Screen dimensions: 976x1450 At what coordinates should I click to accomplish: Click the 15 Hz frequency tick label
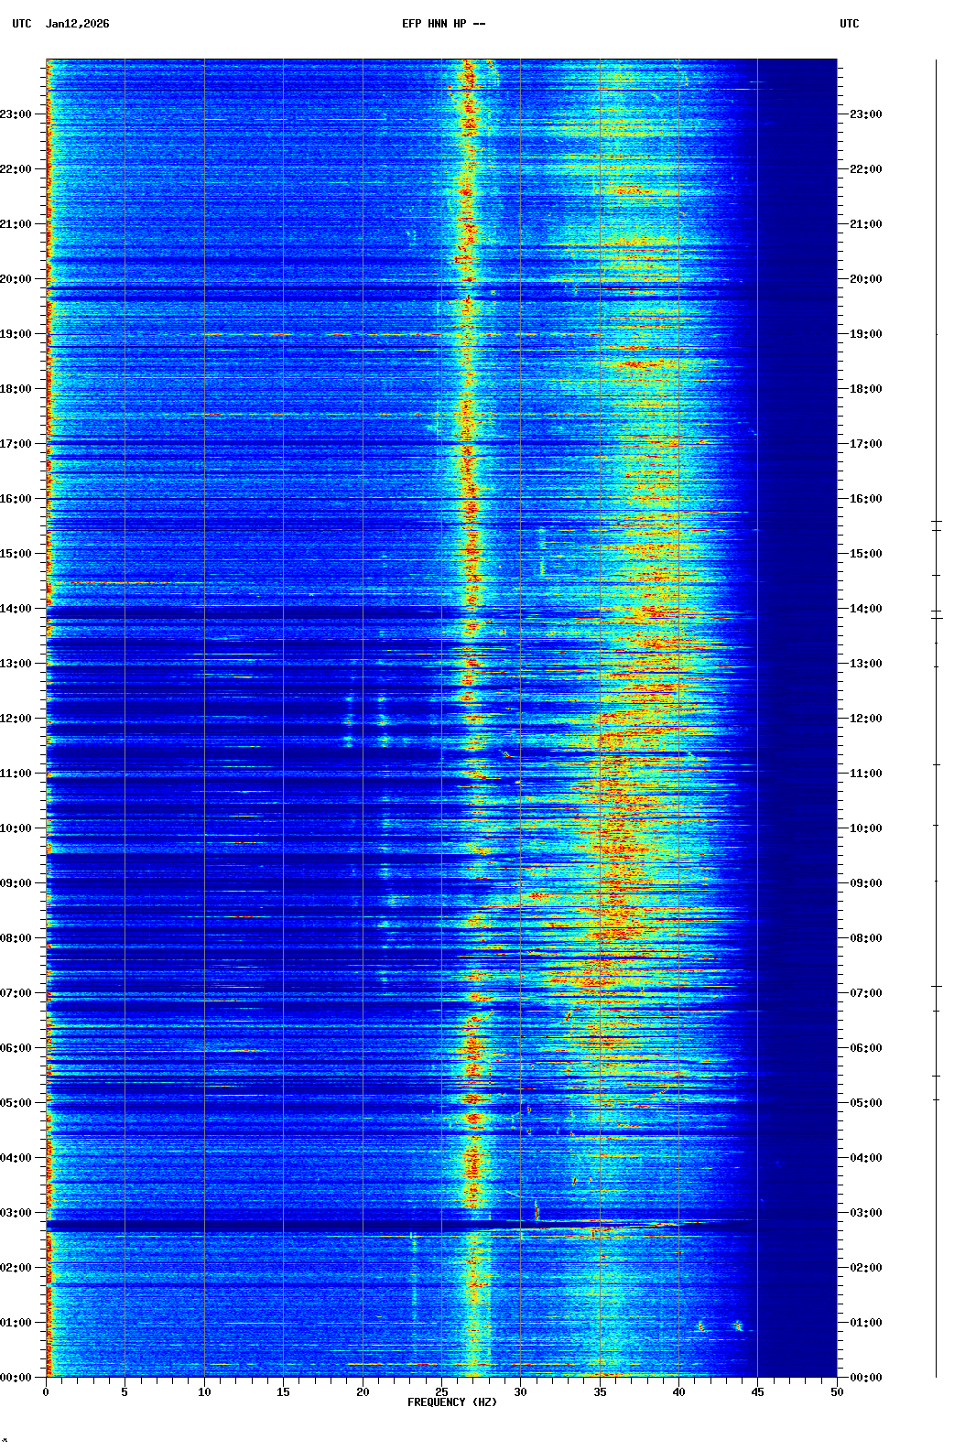point(283,1392)
